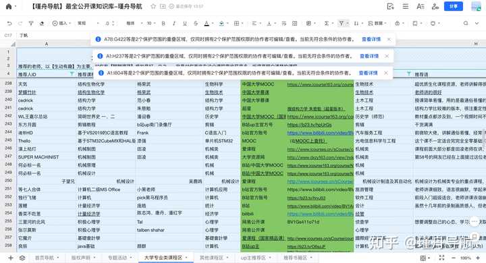The width and height of the screenshot is (486, 263).
Task: Click the sum formula sigma icon
Action: tap(326, 23)
